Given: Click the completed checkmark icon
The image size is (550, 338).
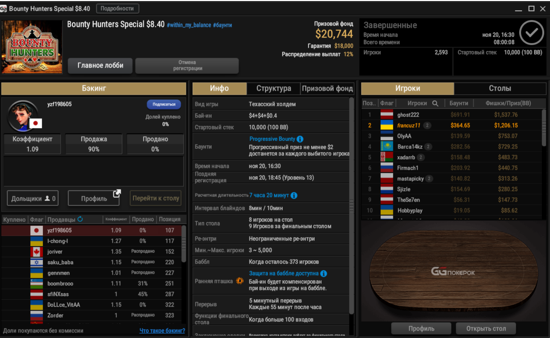Looking at the screenshot, I should [531, 33].
